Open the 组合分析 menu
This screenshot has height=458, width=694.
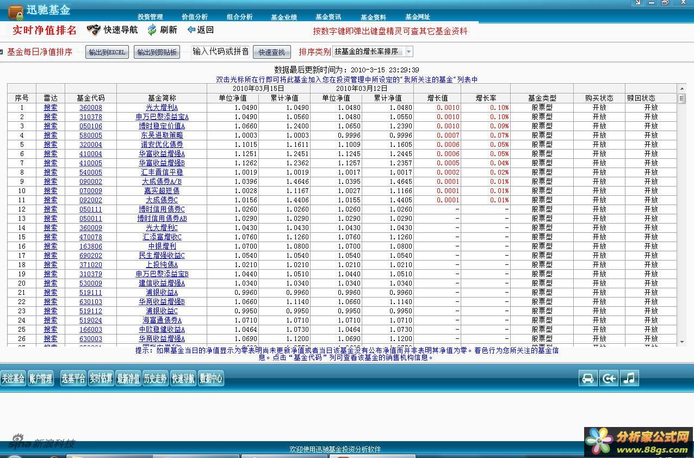[x=239, y=17]
